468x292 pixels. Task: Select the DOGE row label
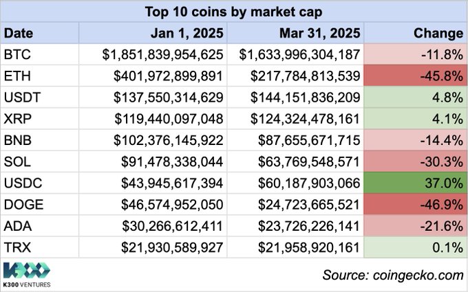coord(21,207)
